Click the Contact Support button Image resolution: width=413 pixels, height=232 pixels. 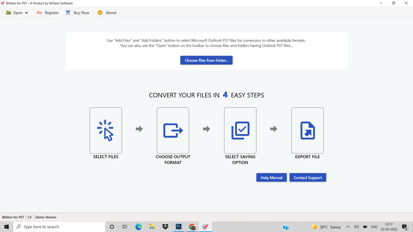[x=308, y=177]
